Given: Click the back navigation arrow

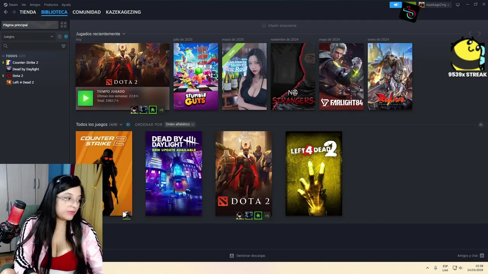Looking at the screenshot, I should click(6, 12).
